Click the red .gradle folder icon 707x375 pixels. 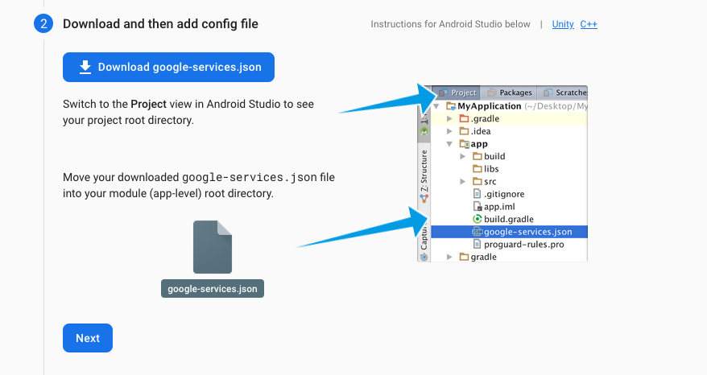pos(464,118)
